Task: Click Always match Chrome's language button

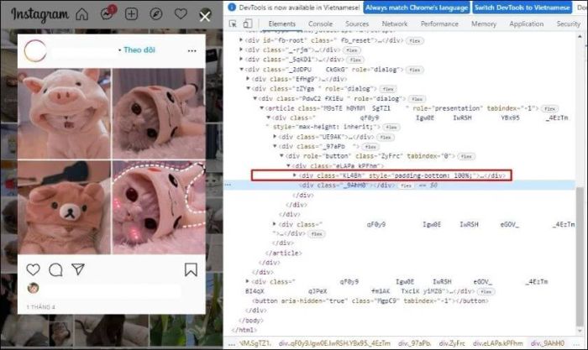Action: point(415,7)
